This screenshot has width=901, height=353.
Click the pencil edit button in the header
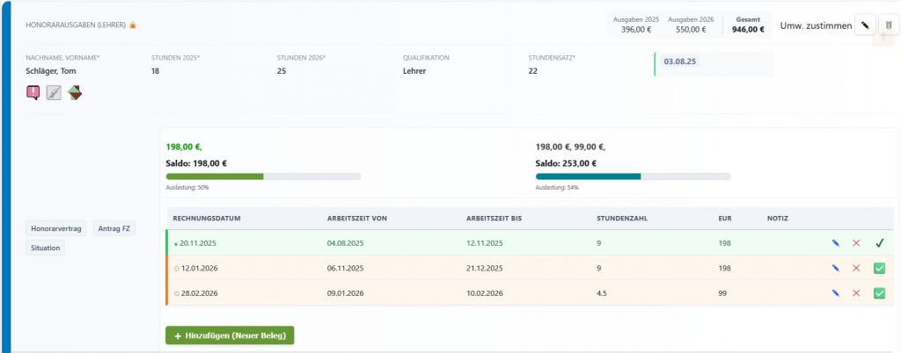click(x=866, y=25)
